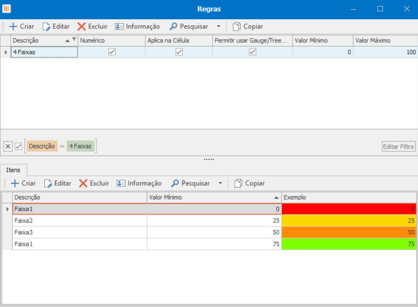Click the Permitir usar Gauge/Tree column header
The width and height of the screenshot is (418, 307).
point(253,40)
